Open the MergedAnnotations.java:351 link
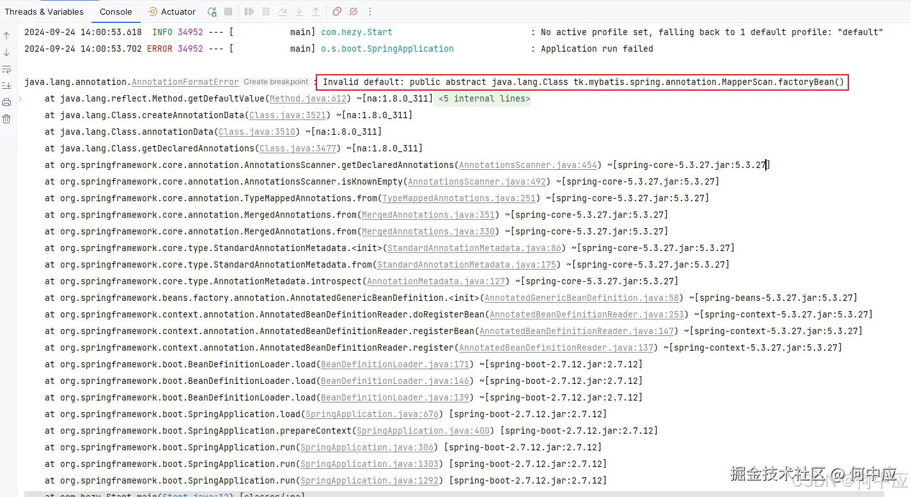The image size is (911, 497). (428, 215)
